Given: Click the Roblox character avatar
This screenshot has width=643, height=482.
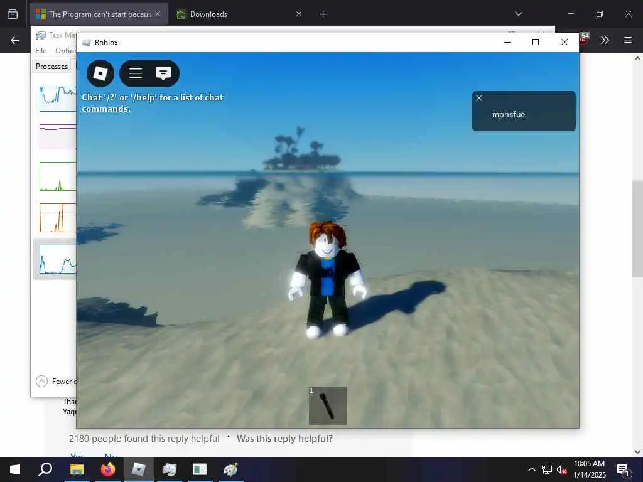Looking at the screenshot, I should point(327,279).
